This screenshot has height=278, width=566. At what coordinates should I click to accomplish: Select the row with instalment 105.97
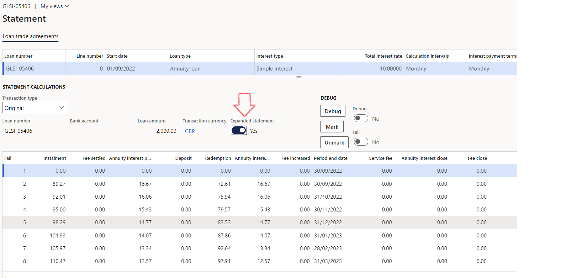[260, 248]
